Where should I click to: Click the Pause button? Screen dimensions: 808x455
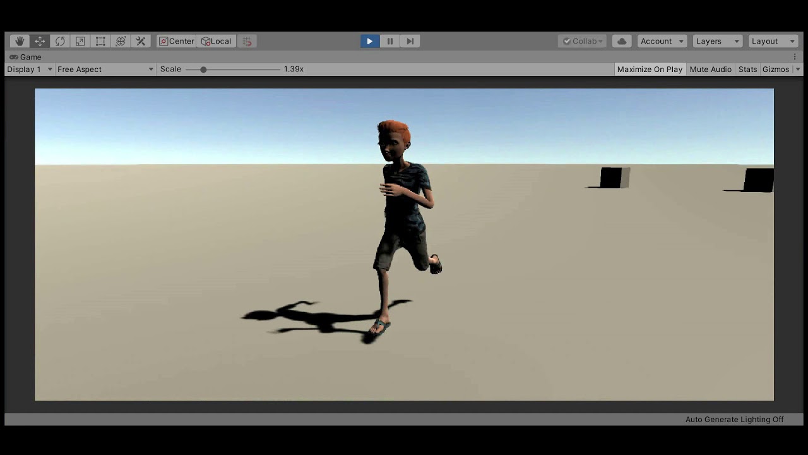390,41
